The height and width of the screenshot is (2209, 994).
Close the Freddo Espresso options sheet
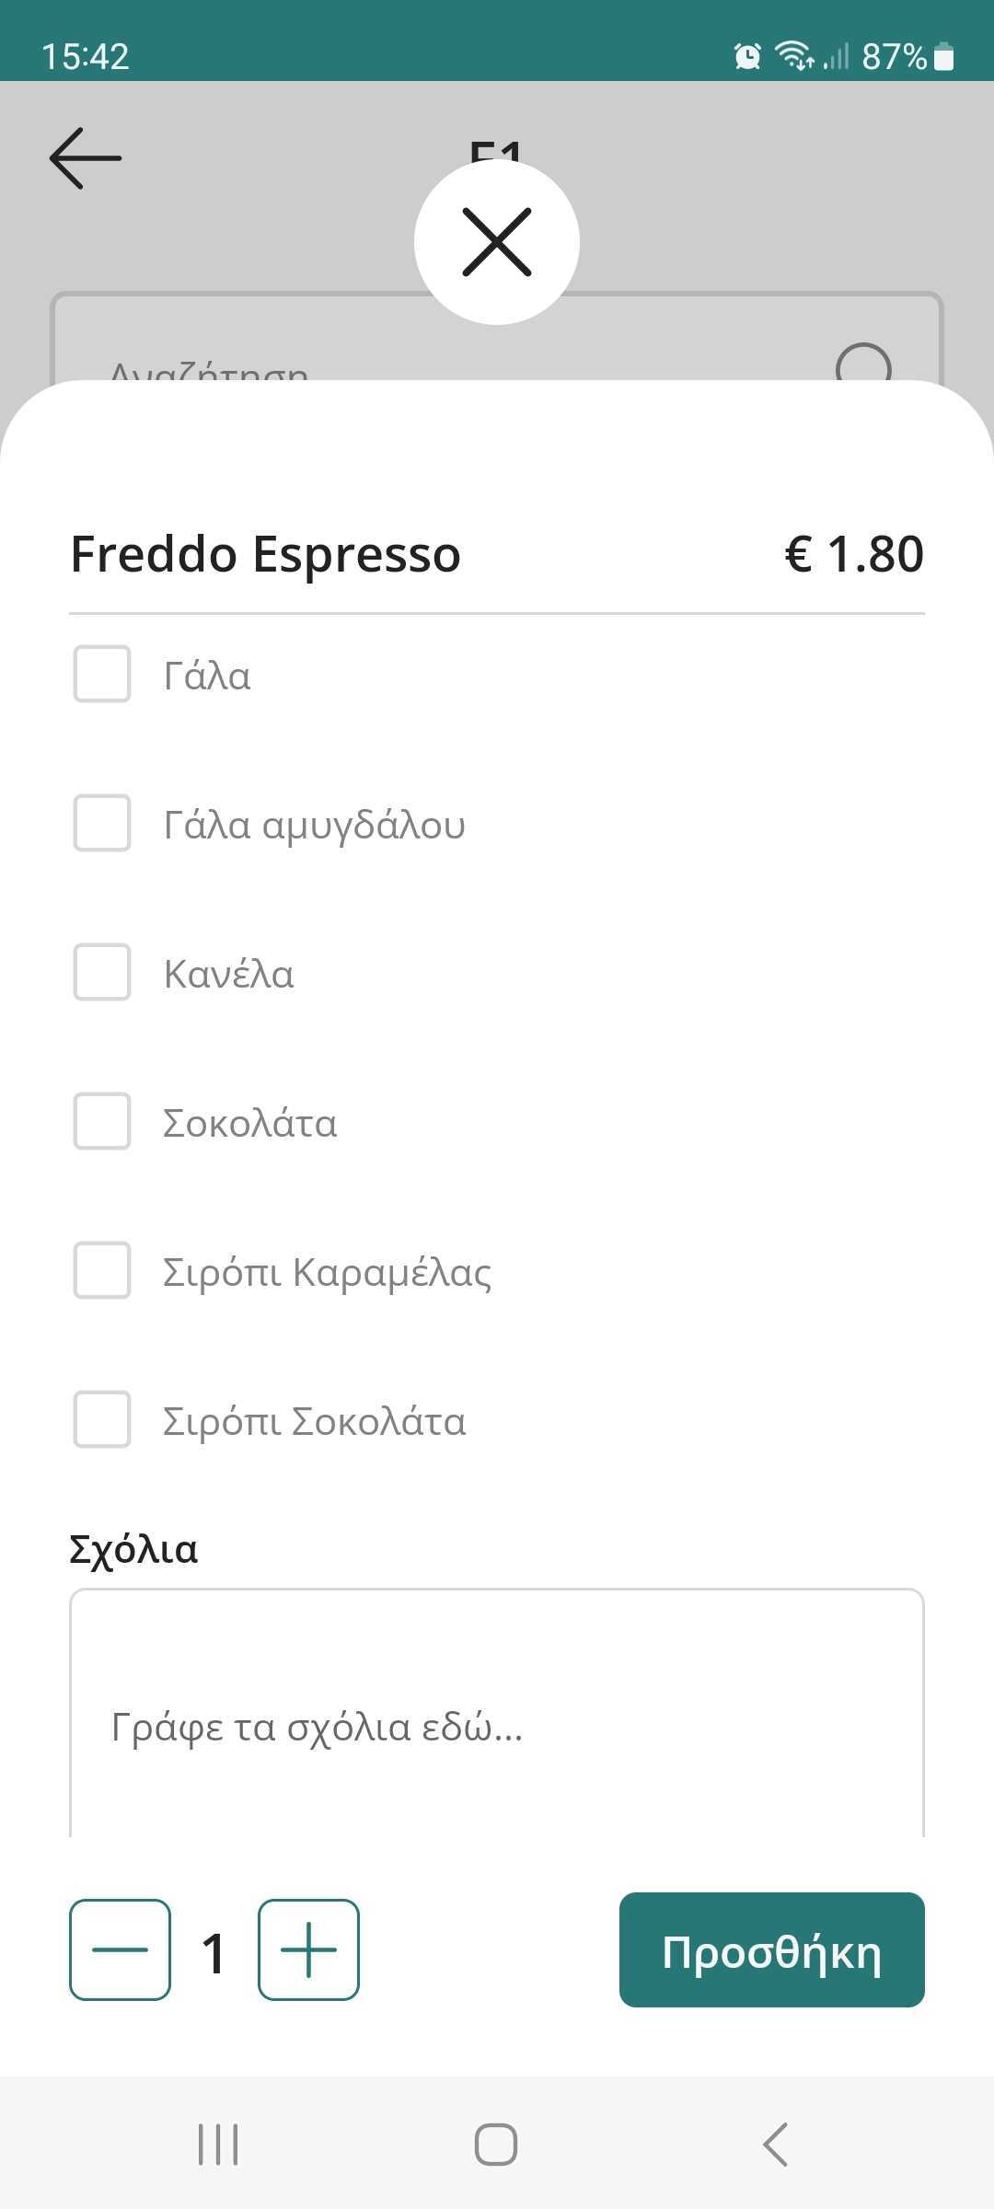pos(497,242)
